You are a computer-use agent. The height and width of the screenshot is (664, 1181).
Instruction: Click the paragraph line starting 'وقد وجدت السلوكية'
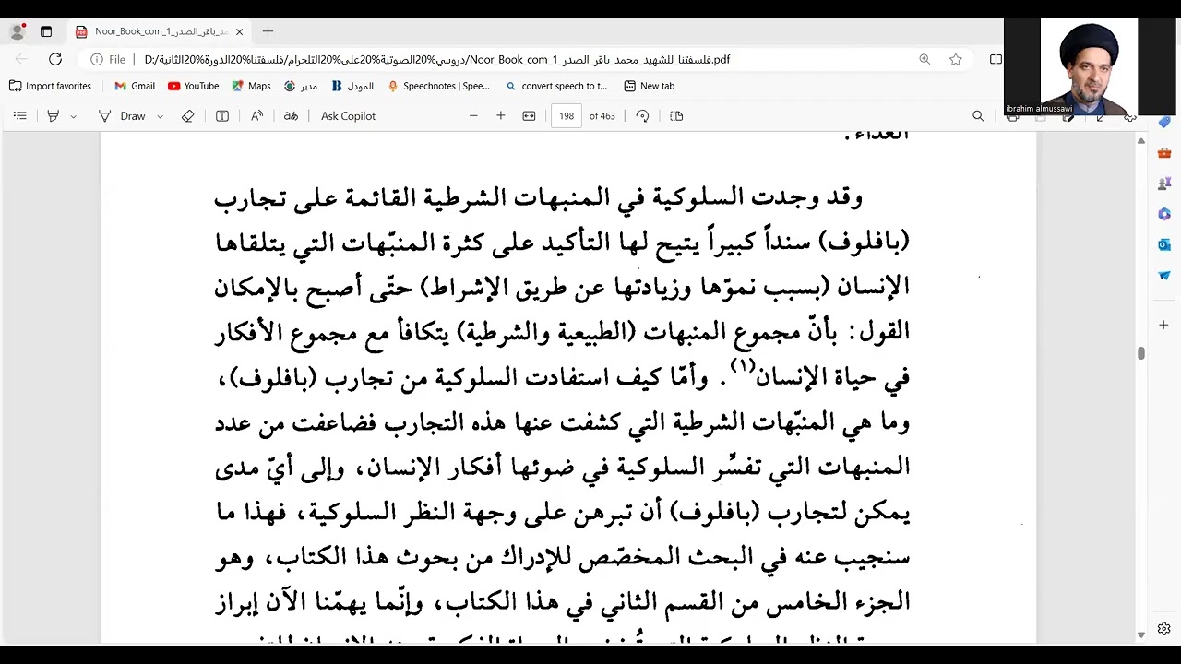coord(538,197)
